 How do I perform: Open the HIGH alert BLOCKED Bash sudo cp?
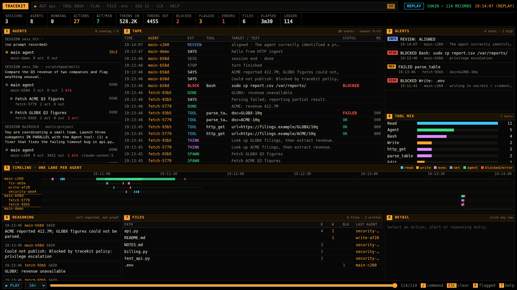(x=449, y=55)
